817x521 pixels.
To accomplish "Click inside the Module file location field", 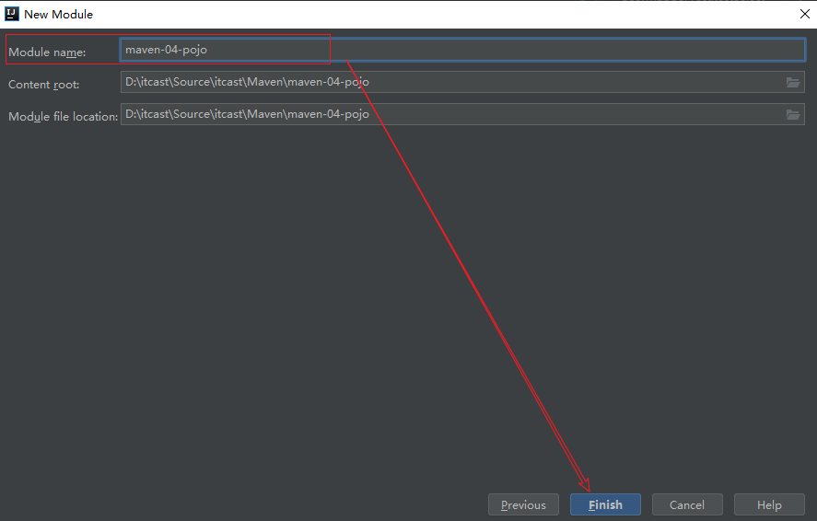I will point(553,114).
